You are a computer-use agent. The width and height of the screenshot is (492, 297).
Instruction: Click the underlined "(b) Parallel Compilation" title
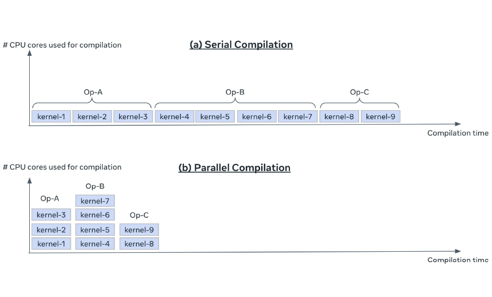[234, 168]
